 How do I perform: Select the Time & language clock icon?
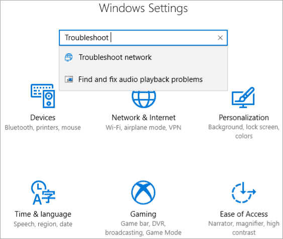[x=43, y=192]
